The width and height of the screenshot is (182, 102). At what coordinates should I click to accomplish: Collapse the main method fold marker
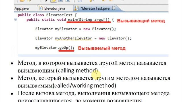15,20
